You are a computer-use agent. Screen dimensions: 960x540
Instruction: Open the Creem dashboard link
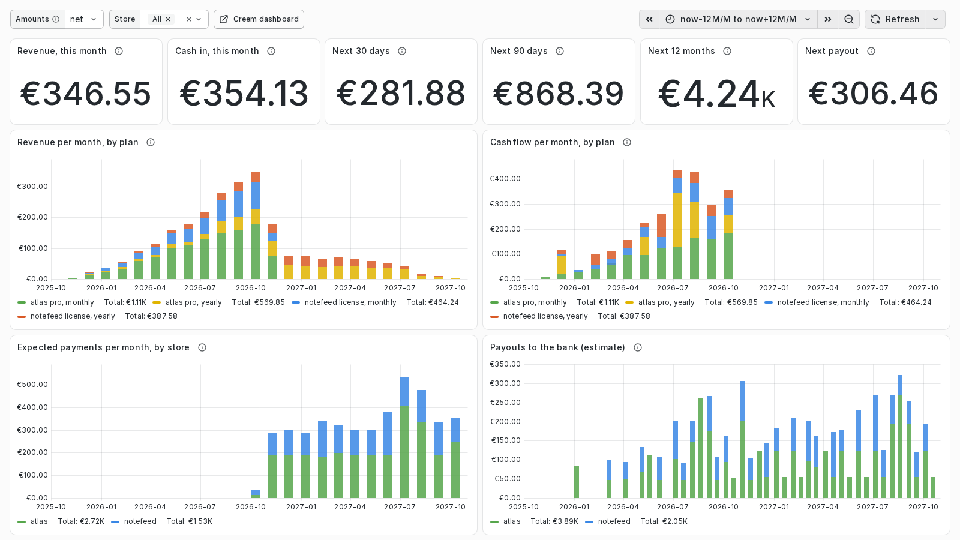click(259, 19)
